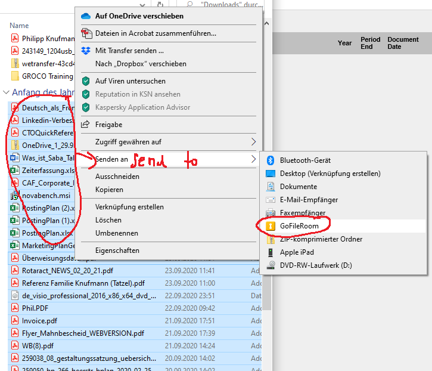The height and width of the screenshot is (371, 432).
Task: Choose Mit Transfer senden
Action: (x=169, y=51)
